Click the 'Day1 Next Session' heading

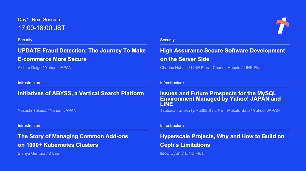tap(39, 20)
